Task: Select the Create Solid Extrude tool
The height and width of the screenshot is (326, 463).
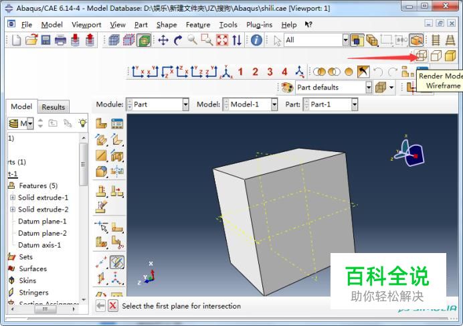Action: (x=101, y=139)
